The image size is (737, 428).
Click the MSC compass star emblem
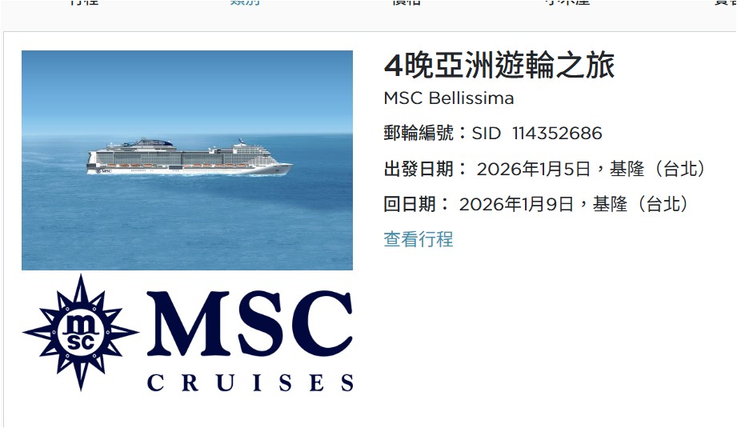coord(80,333)
